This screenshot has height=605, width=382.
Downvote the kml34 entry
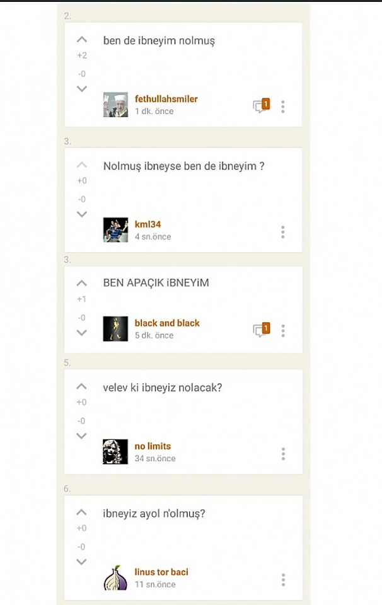pyautogui.click(x=82, y=214)
